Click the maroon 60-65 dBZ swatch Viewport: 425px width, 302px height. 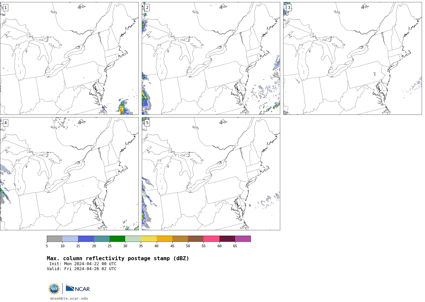coord(227,239)
